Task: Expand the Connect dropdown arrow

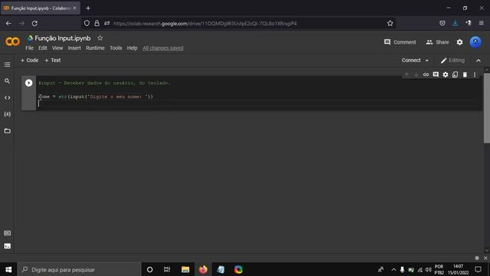Action: 427,61
